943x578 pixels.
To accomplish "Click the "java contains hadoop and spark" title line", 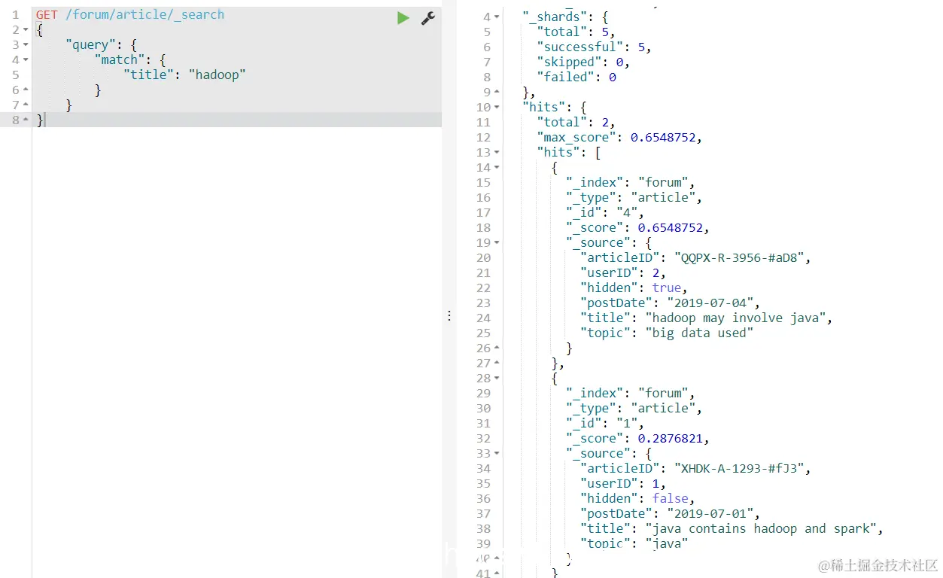I will click(732, 528).
